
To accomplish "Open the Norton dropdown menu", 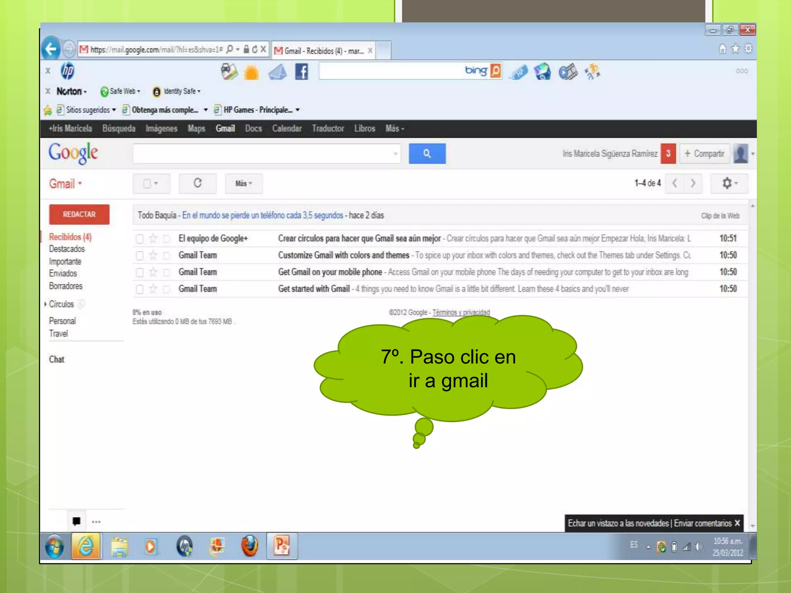I will click(x=71, y=91).
